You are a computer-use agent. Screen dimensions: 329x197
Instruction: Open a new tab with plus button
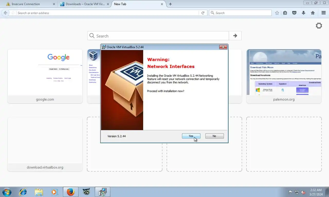tap(170, 4)
